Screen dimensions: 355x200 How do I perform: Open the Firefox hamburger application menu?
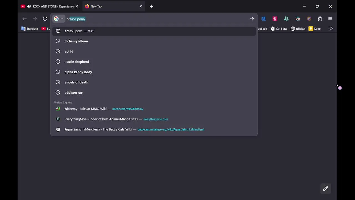click(330, 19)
